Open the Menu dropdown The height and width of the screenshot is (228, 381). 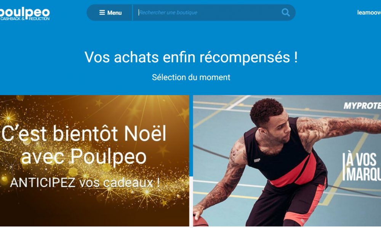[x=110, y=13]
